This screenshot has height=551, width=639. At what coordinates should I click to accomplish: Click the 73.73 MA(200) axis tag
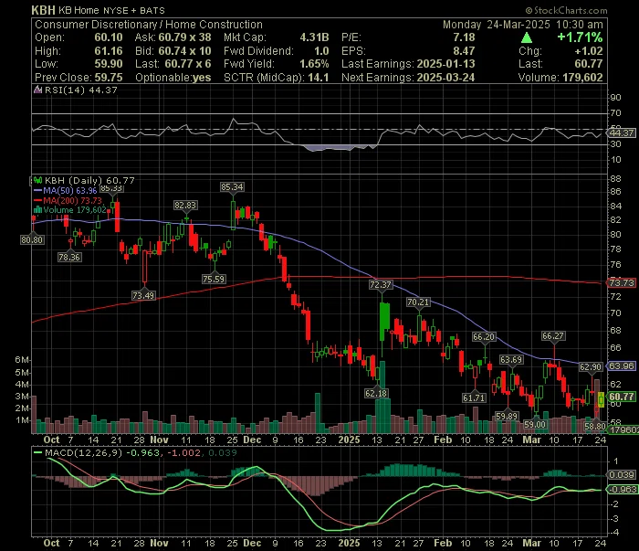coord(621,282)
